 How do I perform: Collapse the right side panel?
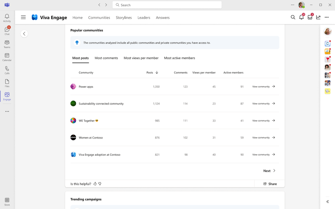(x=328, y=202)
